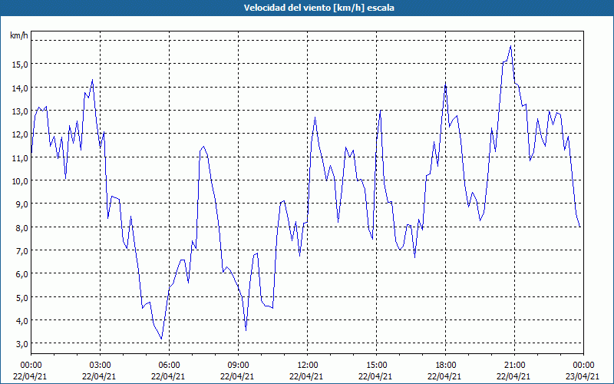Click the 'km/h' axis unit label

pyautogui.click(x=19, y=35)
